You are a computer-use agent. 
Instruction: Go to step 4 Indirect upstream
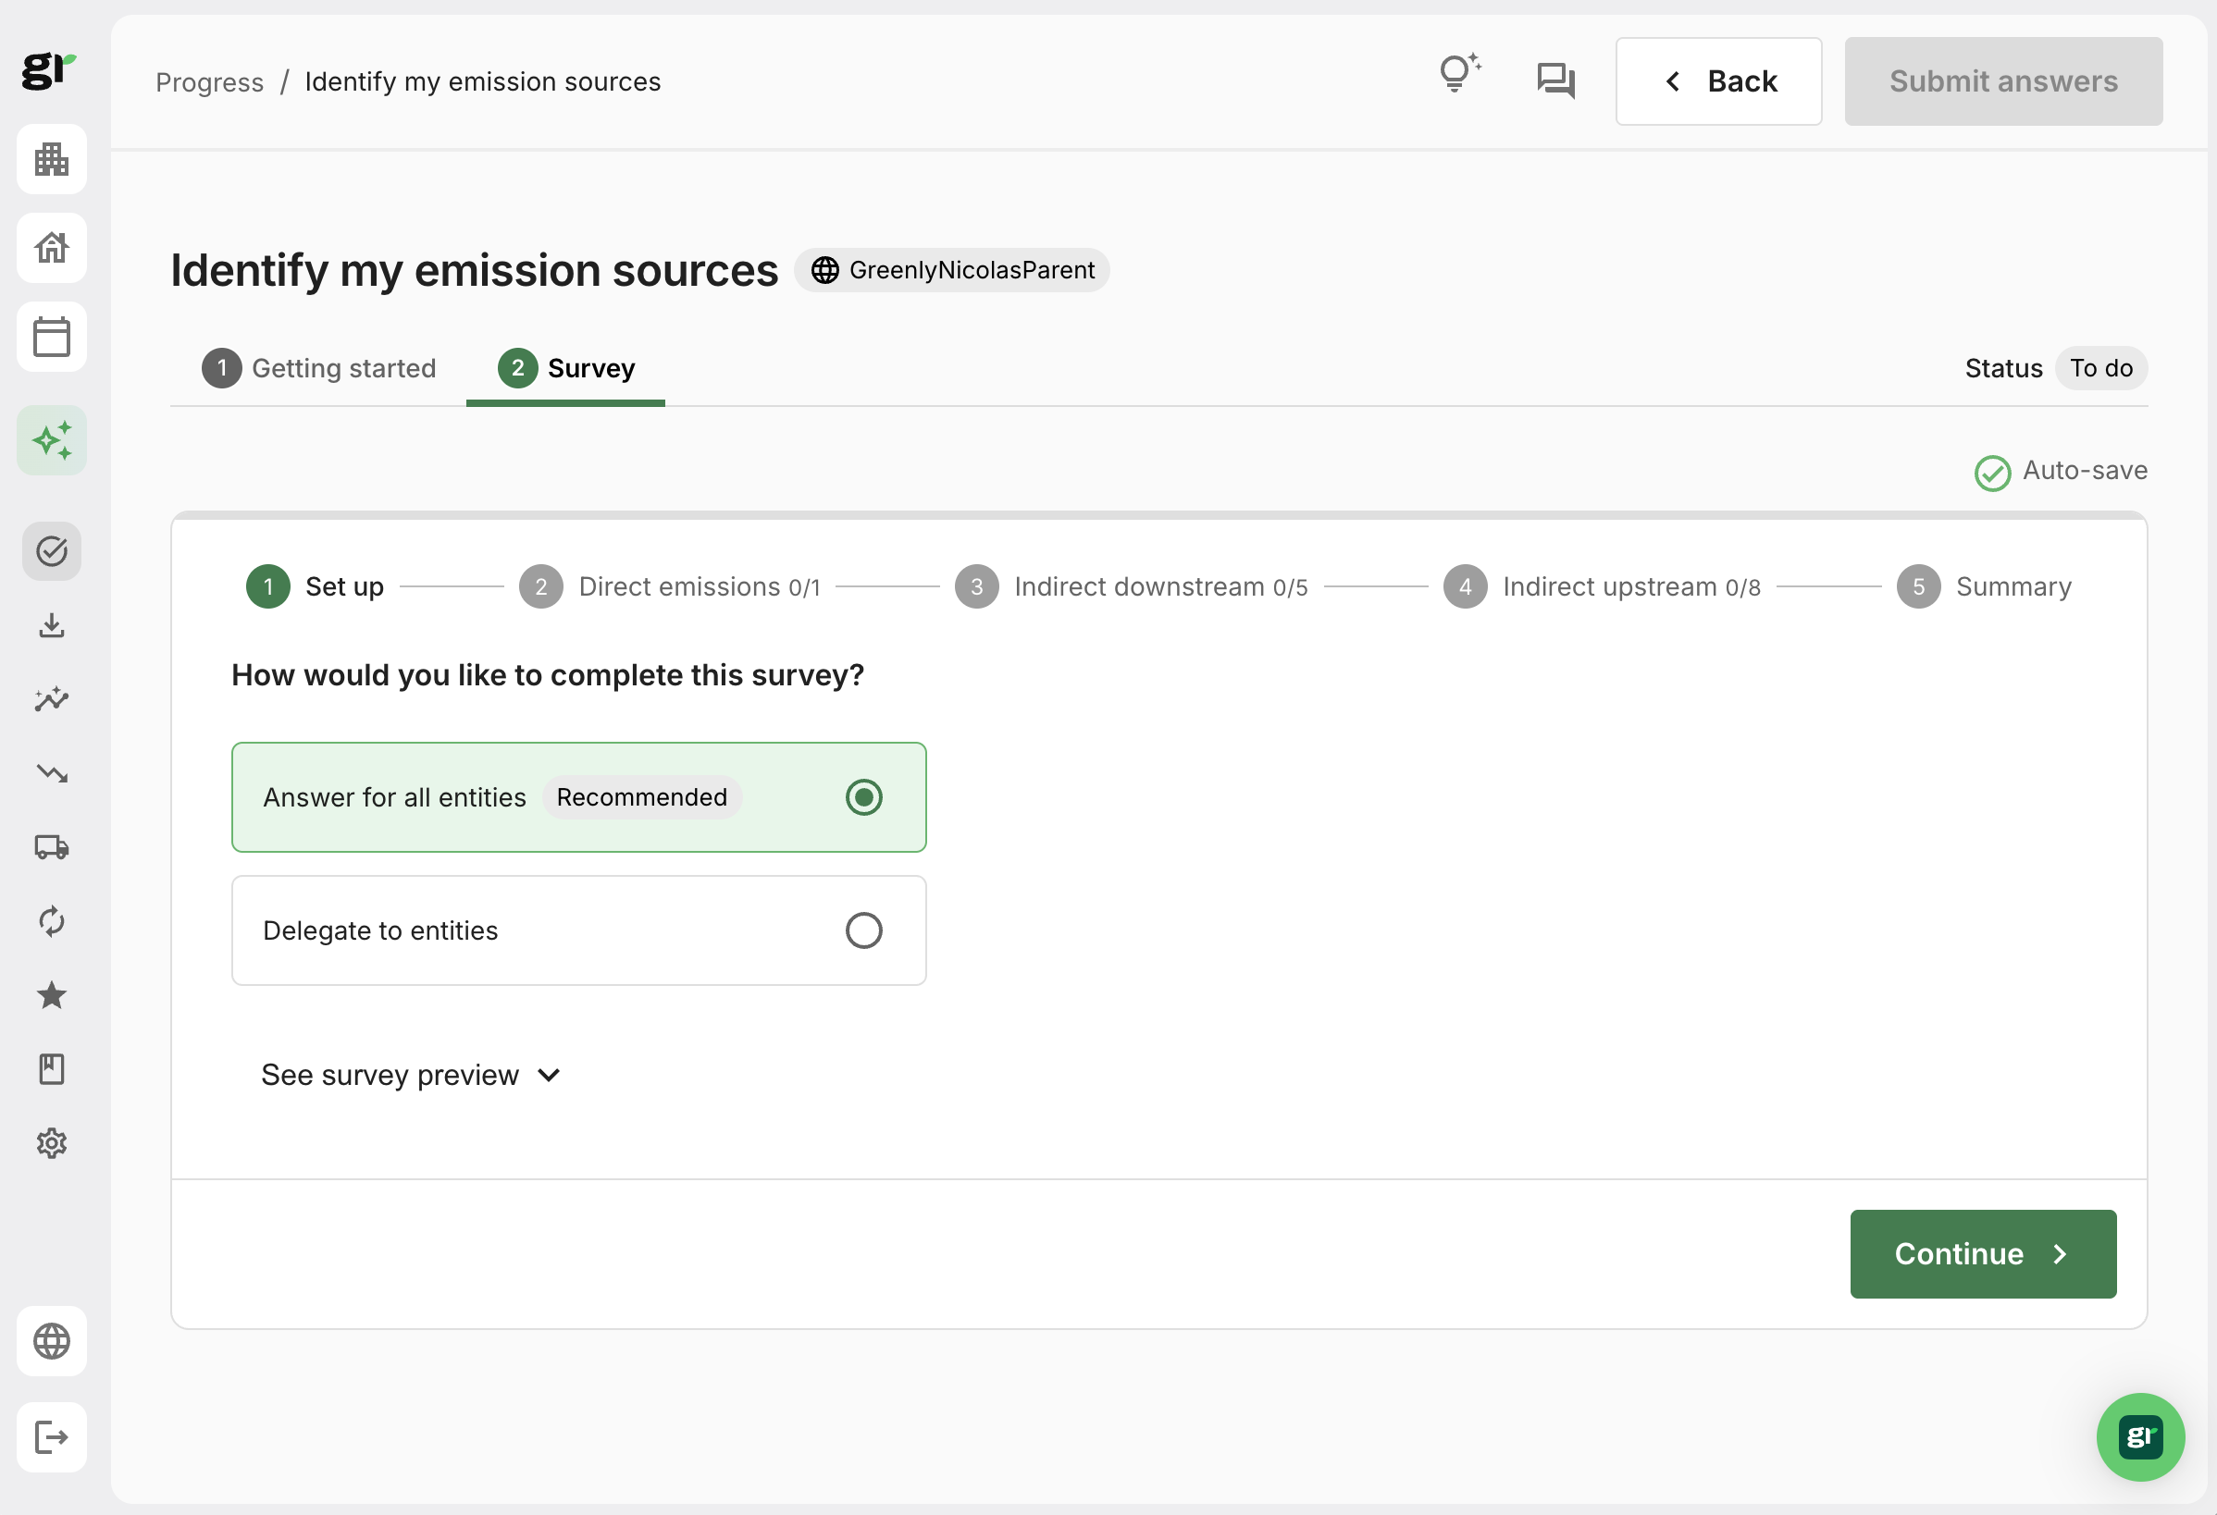(x=1602, y=586)
